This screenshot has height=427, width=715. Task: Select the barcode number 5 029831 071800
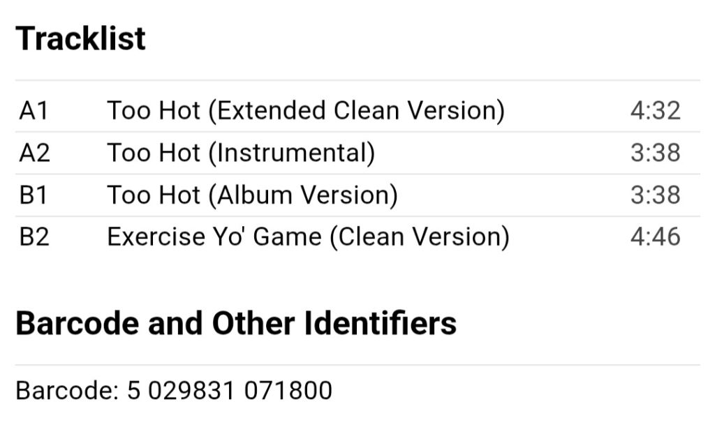229,391
